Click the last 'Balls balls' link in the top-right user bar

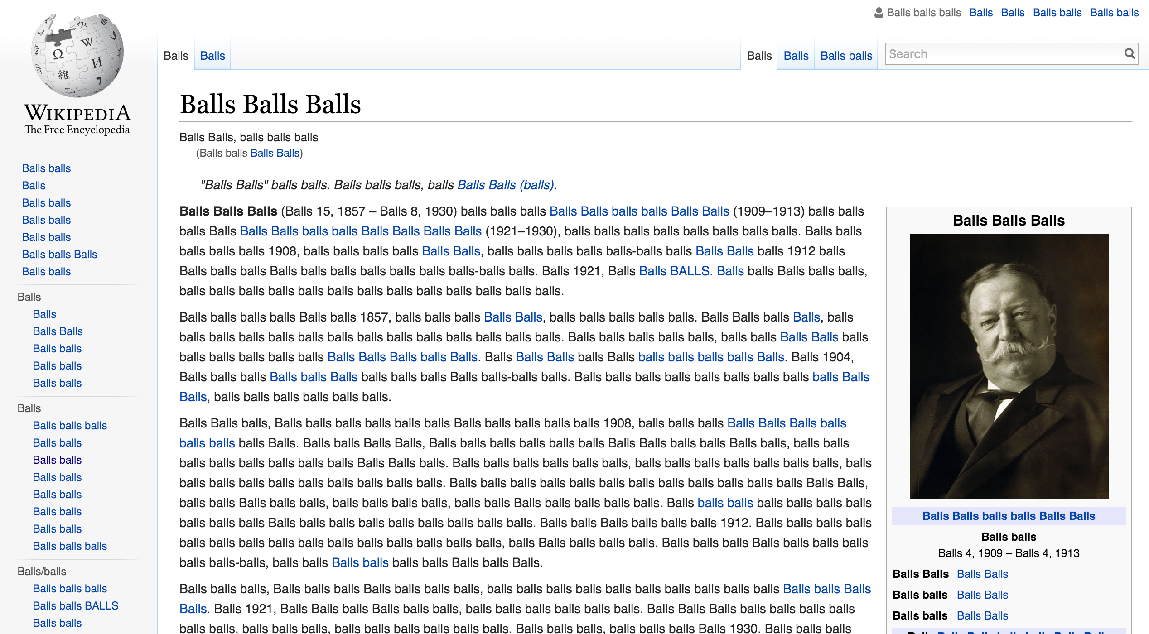pyautogui.click(x=1114, y=13)
